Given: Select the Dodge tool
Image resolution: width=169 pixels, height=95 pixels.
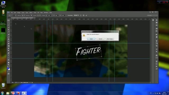Looking at the screenshot, I should [x=8, y=50].
